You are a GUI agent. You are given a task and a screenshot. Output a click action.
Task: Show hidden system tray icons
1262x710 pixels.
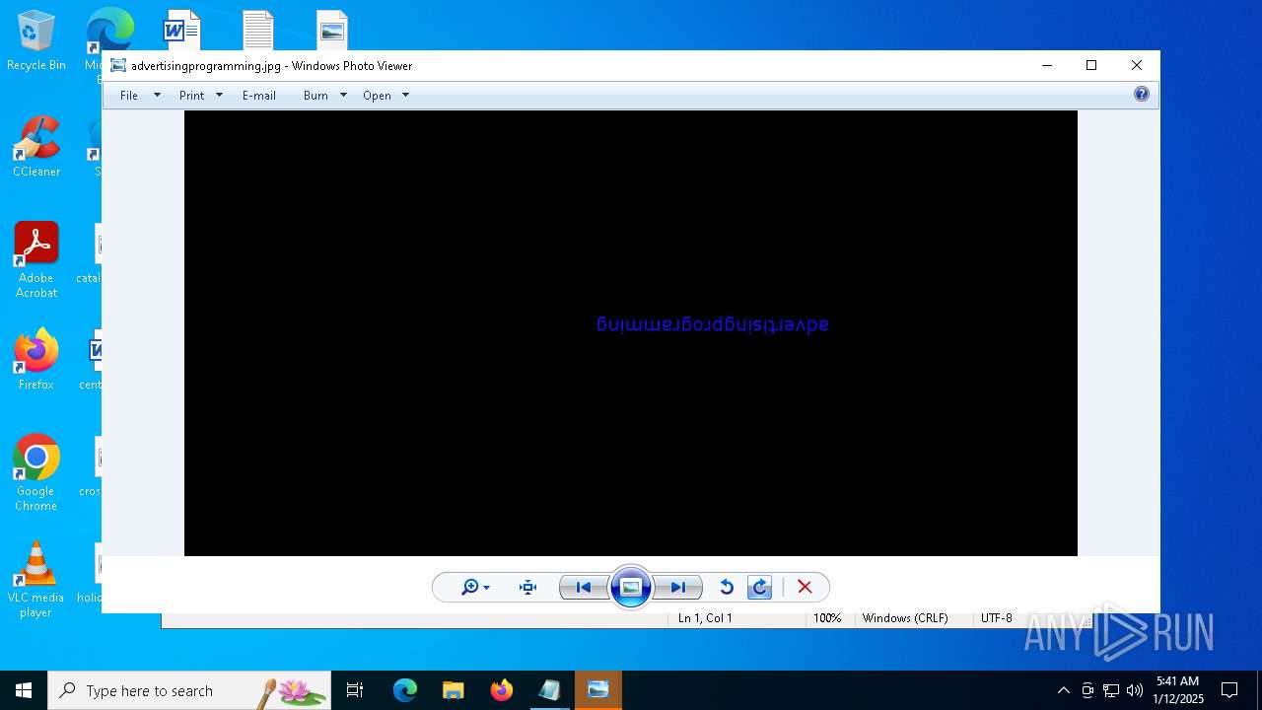[1063, 690]
